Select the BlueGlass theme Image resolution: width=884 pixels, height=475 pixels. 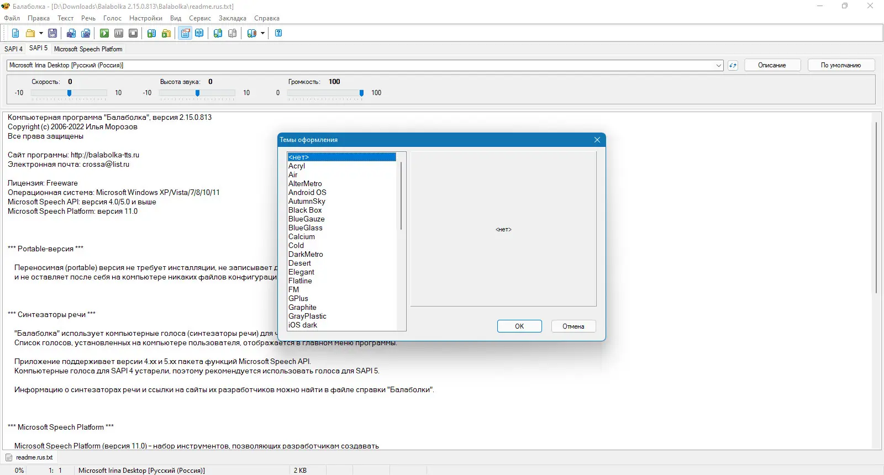point(342,228)
